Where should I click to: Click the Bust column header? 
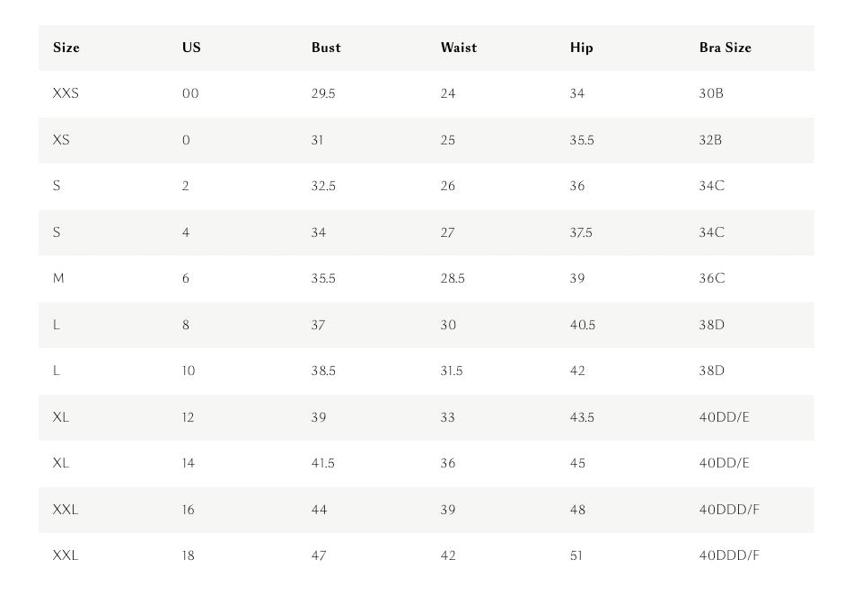point(326,48)
